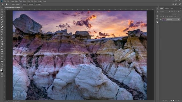Toggle filter for type layers
Image resolution: width=182 pixels, height=102 pixels.
point(174,11)
